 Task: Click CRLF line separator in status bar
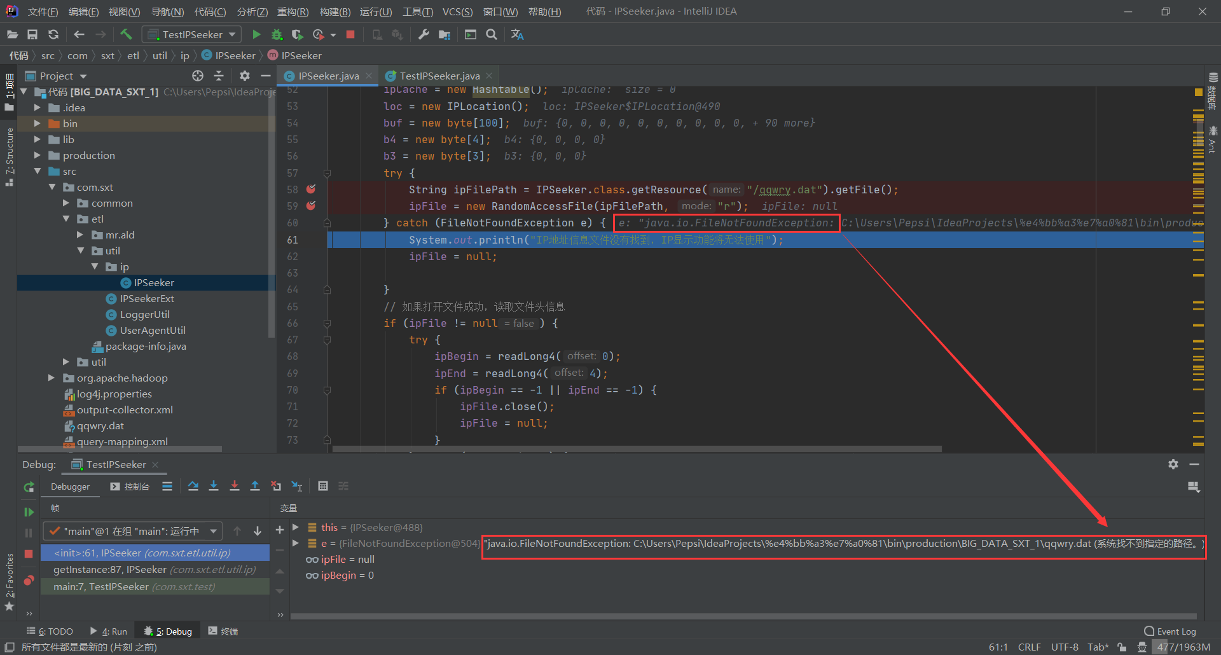pyautogui.click(x=1030, y=647)
